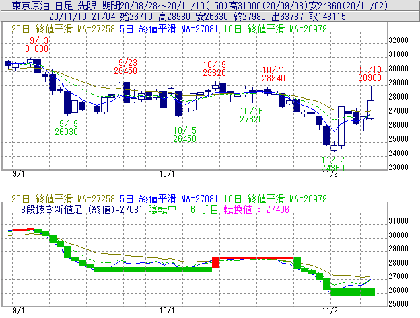Click the magenta 転換値 : 27406 text
The image size is (420, 318).
(256, 209)
